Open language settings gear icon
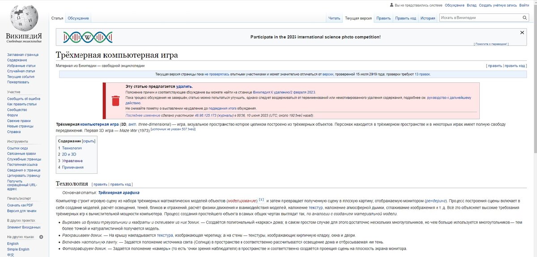The image size is (537, 257). (x=41, y=237)
